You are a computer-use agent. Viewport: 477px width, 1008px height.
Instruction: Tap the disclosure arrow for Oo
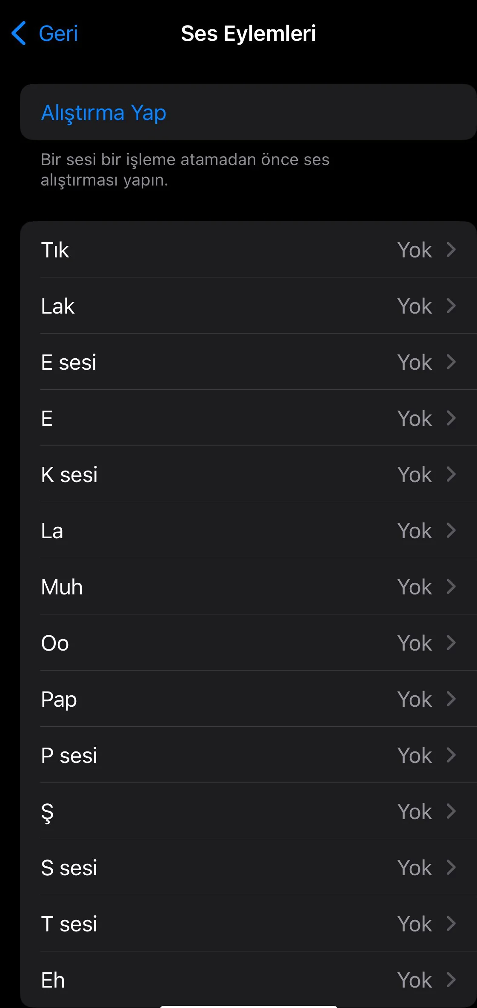tap(451, 643)
